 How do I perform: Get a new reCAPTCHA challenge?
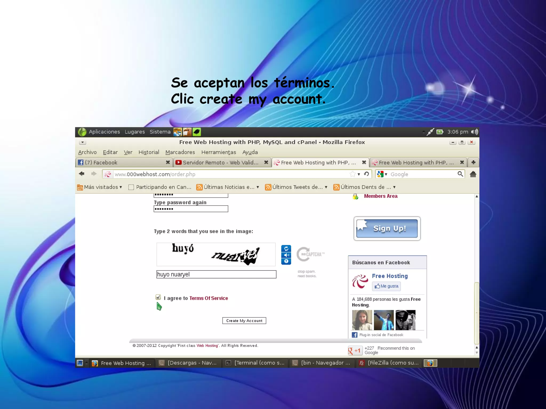tap(286, 248)
